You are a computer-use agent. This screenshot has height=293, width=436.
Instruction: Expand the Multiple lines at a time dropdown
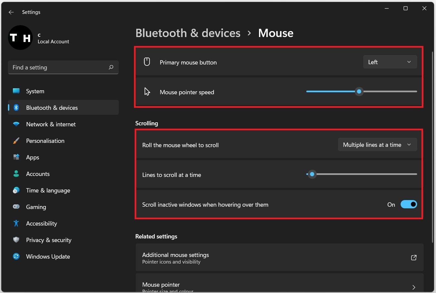[x=377, y=145]
